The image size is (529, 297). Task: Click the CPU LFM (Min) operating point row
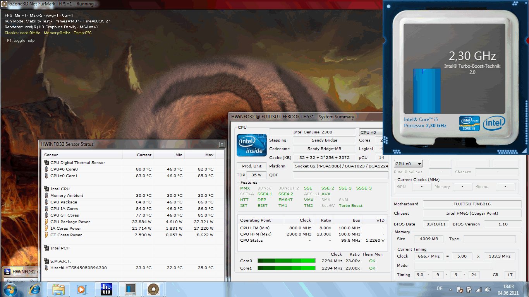pyautogui.click(x=312, y=228)
